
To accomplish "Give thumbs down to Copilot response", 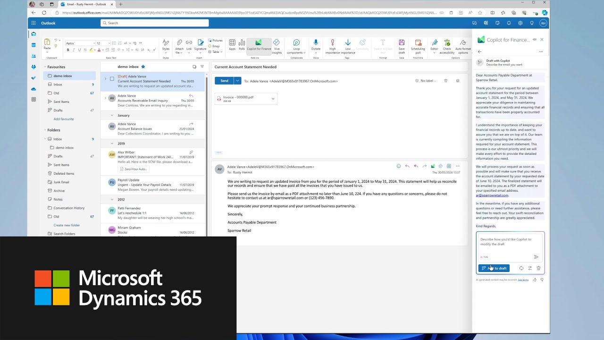I will (x=542, y=280).
